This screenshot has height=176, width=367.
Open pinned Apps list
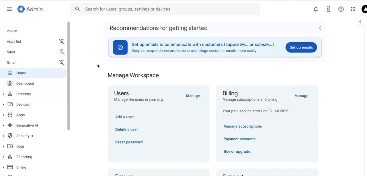coord(14,42)
